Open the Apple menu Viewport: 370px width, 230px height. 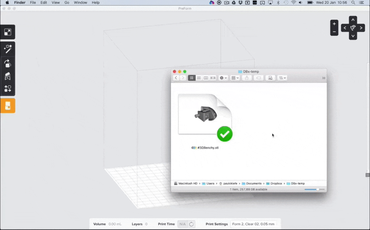[7, 3]
